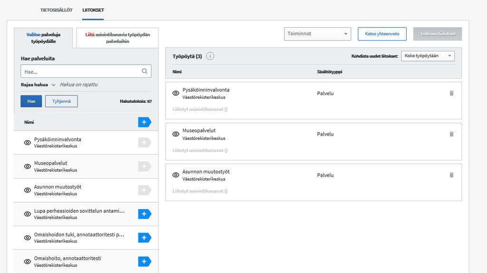Clear search with Tyhjennä button

[61, 101]
